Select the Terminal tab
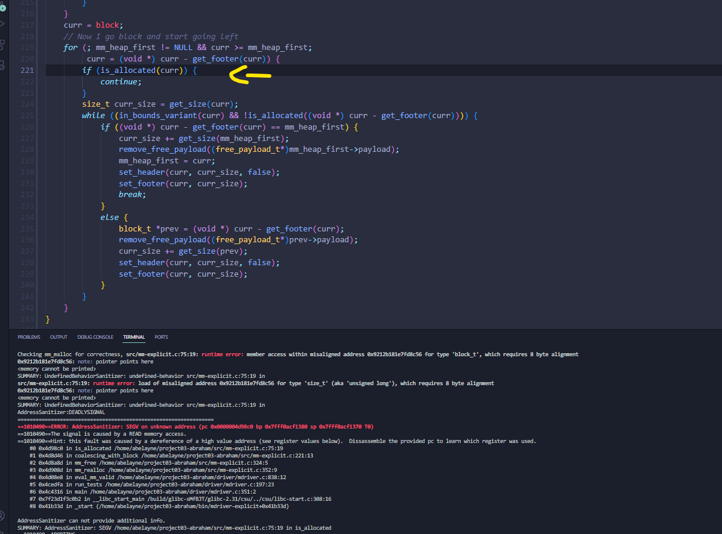Viewport: 722px width, 534px height. pyautogui.click(x=134, y=337)
